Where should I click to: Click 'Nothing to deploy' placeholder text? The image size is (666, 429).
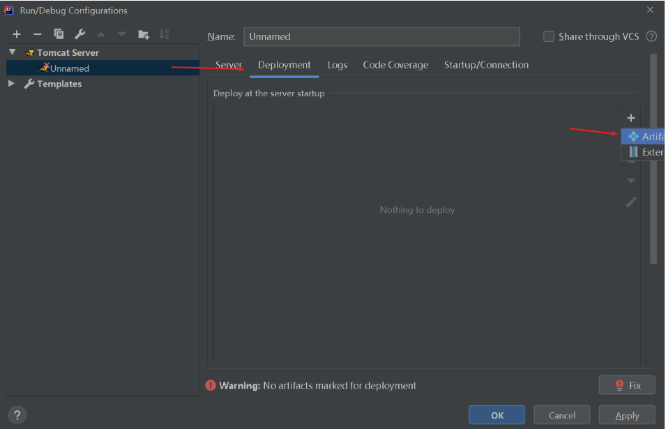tap(417, 210)
